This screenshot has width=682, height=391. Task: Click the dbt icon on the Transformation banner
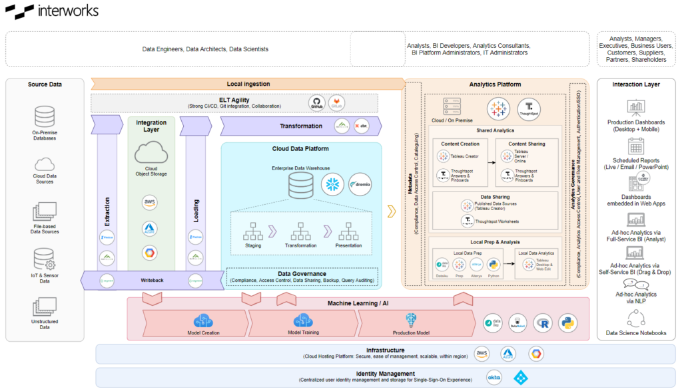(362, 125)
